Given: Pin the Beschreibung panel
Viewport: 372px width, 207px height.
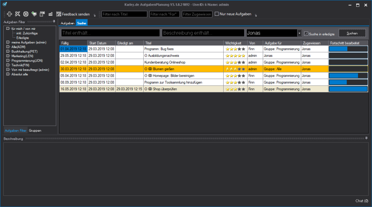Looking at the screenshot, I should point(366,138).
